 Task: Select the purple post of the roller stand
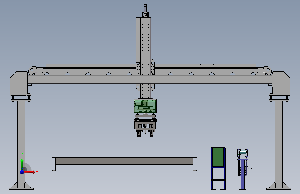pyautogui.click(x=243, y=174)
